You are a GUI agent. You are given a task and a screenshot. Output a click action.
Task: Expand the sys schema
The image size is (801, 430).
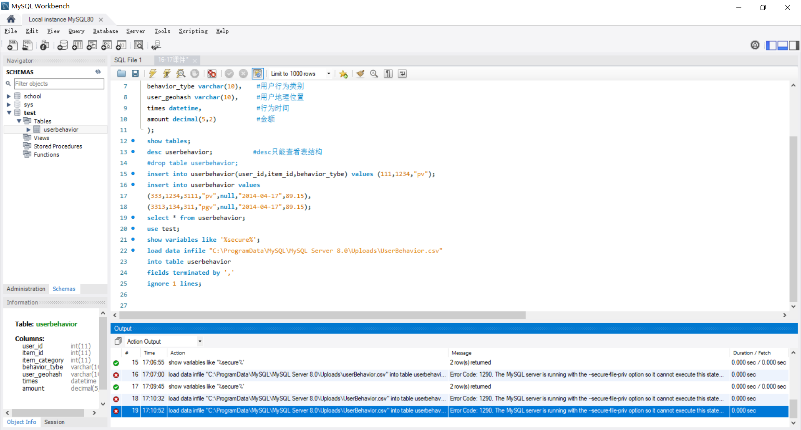coord(8,104)
